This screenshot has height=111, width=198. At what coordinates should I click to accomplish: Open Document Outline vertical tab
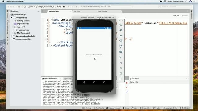(8, 27)
